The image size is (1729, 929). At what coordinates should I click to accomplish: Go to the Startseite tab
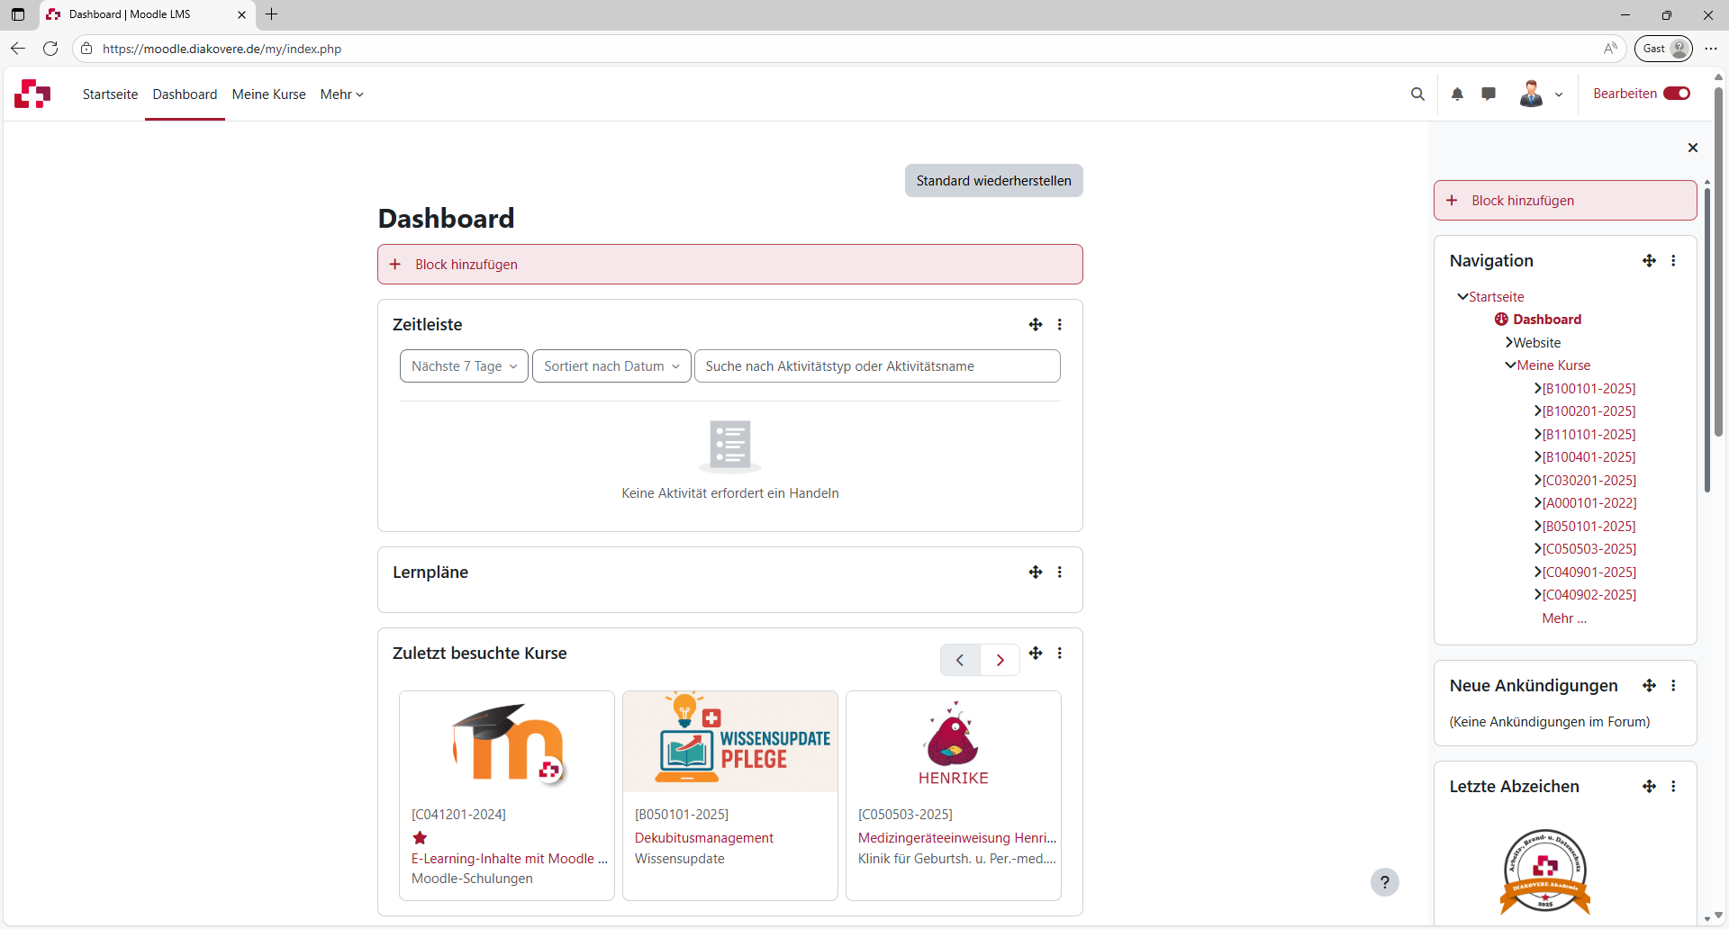[x=110, y=95]
